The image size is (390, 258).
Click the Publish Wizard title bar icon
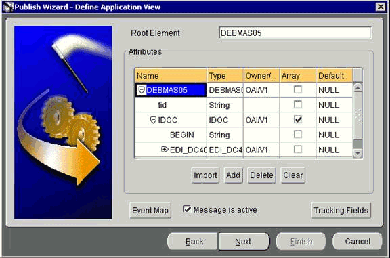coord(8,7)
